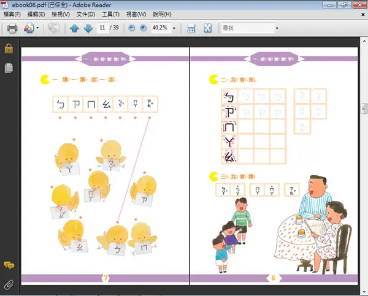This screenshot has width=368, height=296.
Task: Open the collaborate people icon
Action: click(x=29, y=28)
